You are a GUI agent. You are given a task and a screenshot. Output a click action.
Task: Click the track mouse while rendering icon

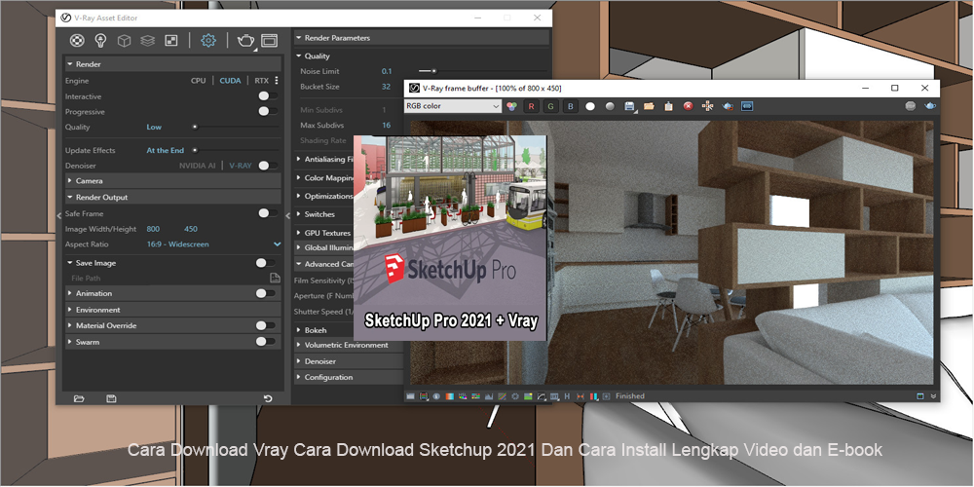click(707, 106)
